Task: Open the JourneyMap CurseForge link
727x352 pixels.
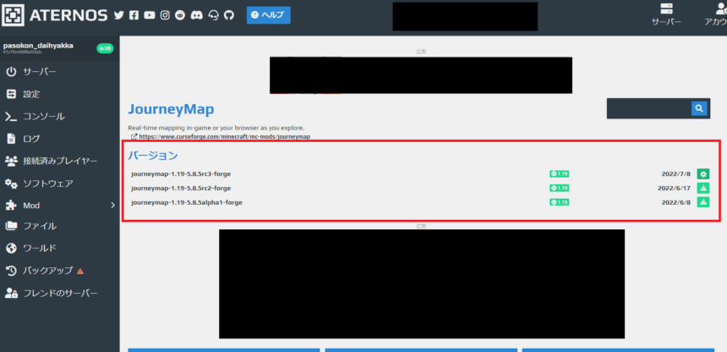Action: [224, 137]
